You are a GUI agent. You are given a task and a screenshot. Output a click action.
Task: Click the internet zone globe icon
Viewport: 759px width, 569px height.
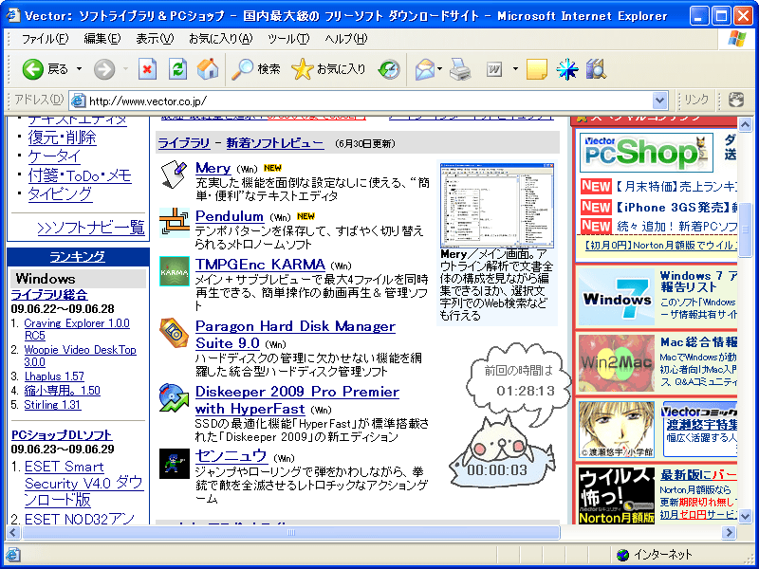point(623,555)
